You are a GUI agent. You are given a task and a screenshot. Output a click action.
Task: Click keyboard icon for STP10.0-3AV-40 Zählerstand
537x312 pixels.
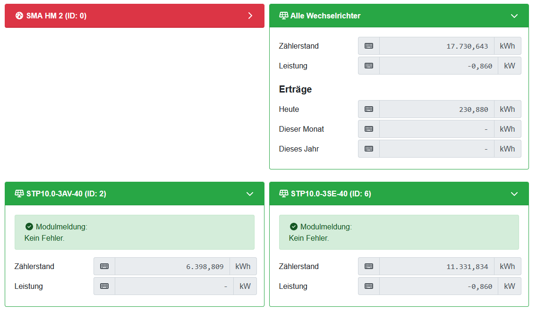(104, 266)
